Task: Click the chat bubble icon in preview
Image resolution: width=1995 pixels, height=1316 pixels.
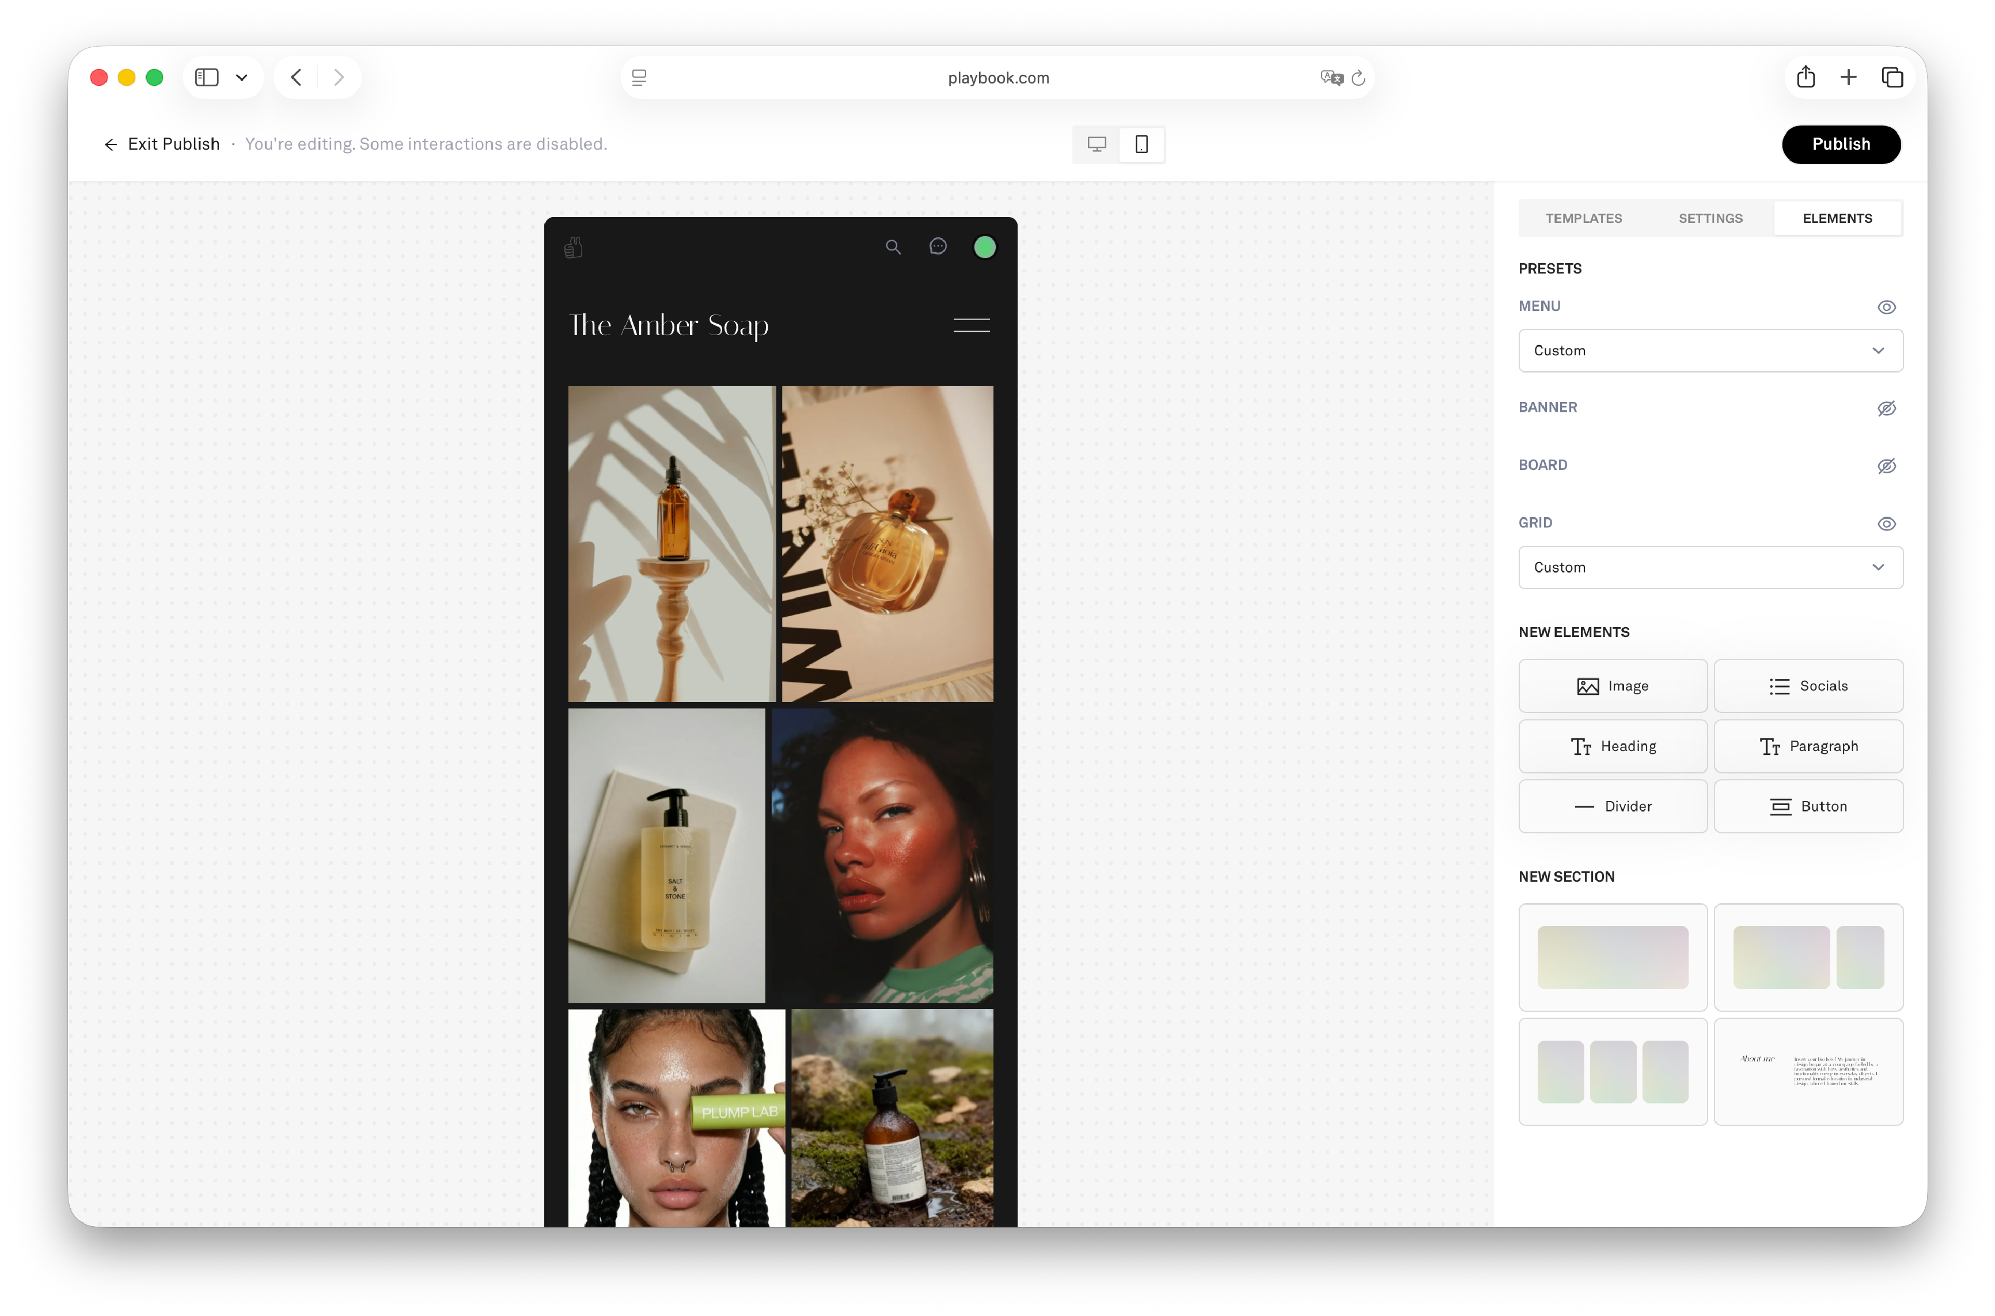Action: coord(937,246)
